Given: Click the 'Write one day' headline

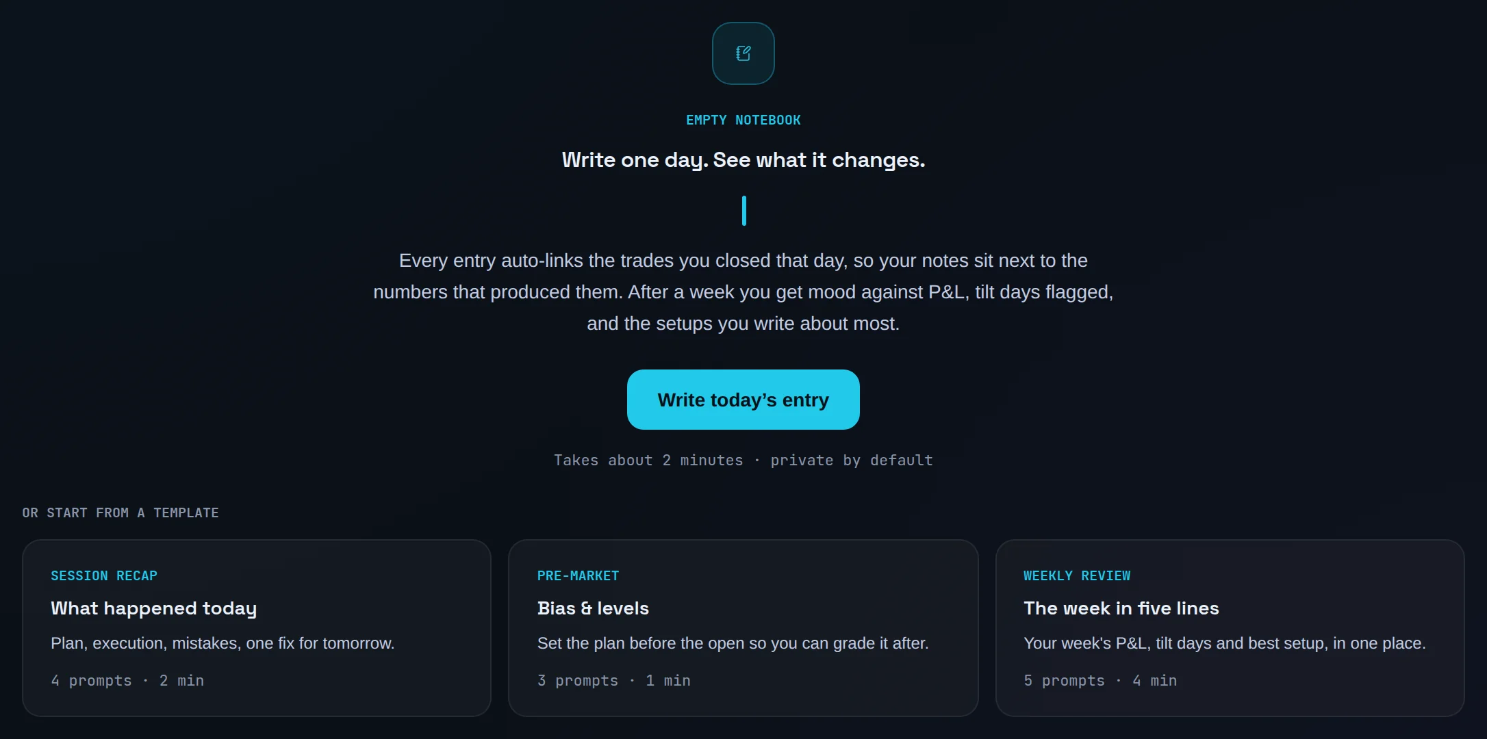Looking at the screenshot, I should (743, 160).
